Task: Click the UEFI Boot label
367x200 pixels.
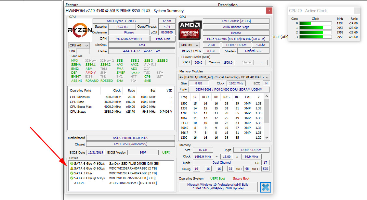Action: click(x=218, y=179)
